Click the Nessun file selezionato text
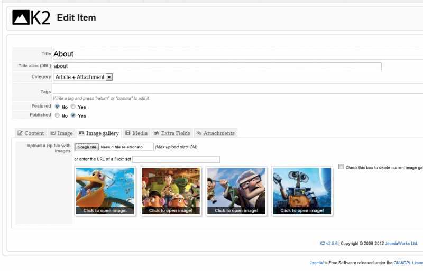Image resolution: width=423 pixels, height=271 pixels. [x=122, y=147]
